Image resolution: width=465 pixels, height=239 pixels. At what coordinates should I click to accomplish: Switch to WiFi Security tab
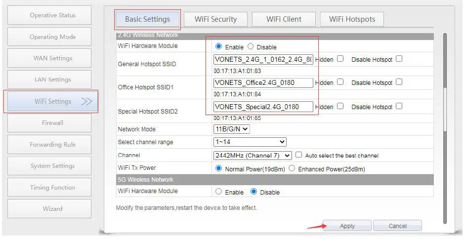click(215, 19)
